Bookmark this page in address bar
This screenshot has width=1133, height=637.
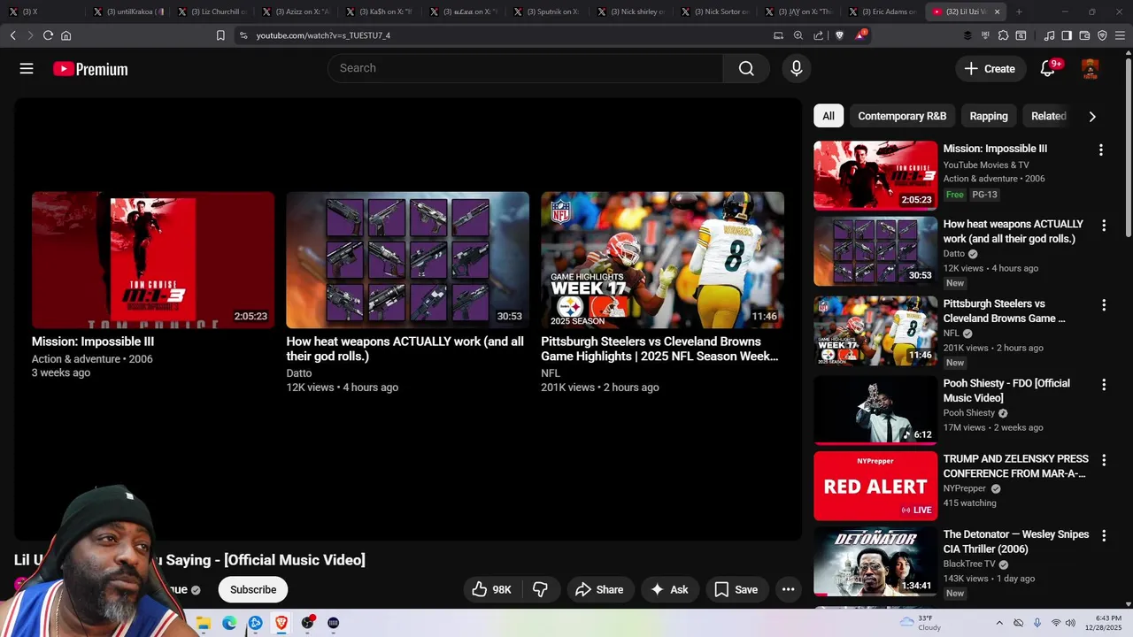(x=220, y=35)
